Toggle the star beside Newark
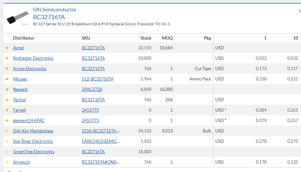The height and width of the screenshot is (172, 301). pyautogui.click(x=7, y=89)
